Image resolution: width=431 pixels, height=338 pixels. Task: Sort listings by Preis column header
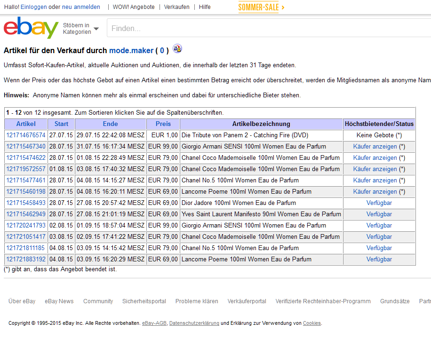163,124
